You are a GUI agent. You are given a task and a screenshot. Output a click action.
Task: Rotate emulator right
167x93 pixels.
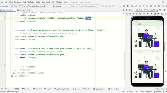pos(140,14)
